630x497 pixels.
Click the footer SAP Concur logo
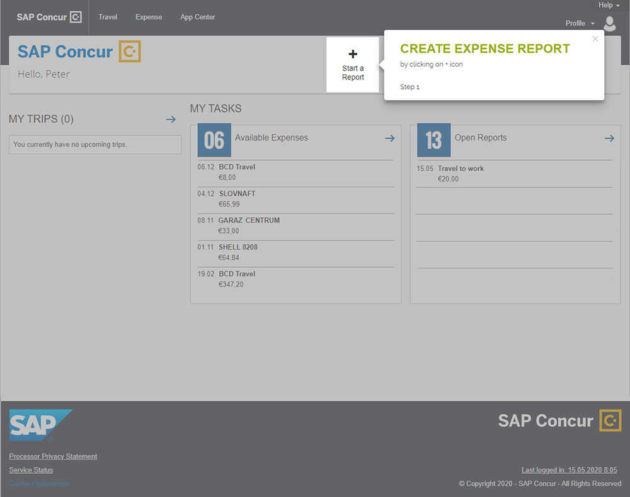click(559, 421)
